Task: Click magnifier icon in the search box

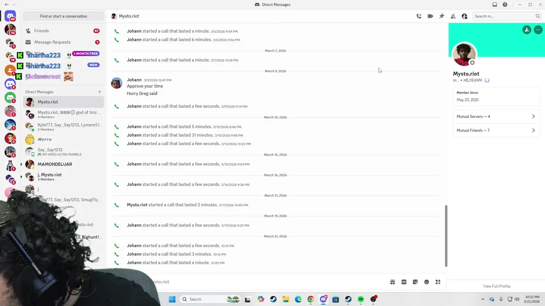Action: point(538,16)
